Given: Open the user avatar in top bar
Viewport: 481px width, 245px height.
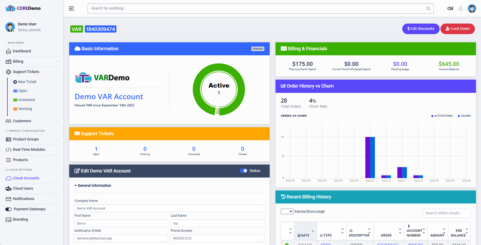Looking at the screenshot, I should [x=472, y=9].
